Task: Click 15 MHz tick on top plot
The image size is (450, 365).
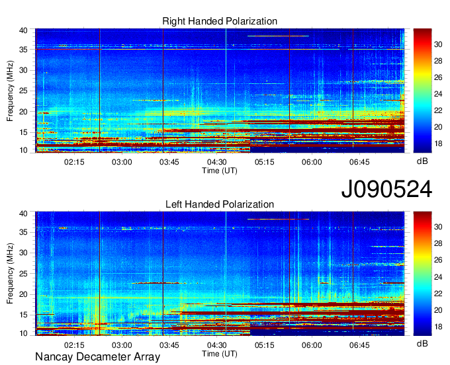Action: [x=23, y=132]
